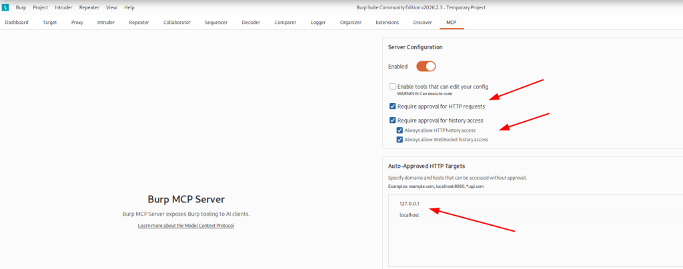This screenshot has height=269, width=683.
Task: Open the Logger tab
Action: 318,22
